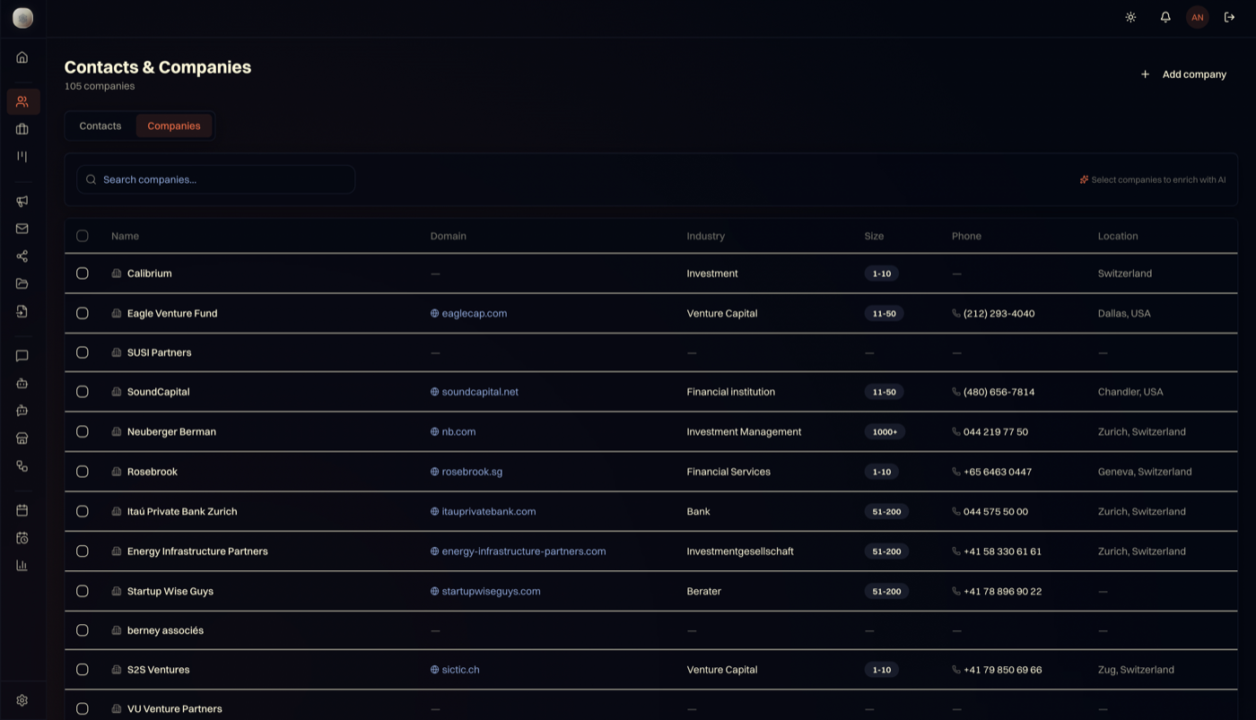Select the Rosebrook row checkbox

(83, 472)
